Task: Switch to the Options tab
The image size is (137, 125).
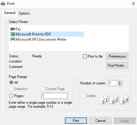Action: [24, 13]
